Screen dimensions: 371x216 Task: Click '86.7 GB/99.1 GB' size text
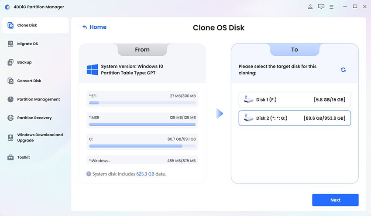(182, 139)
